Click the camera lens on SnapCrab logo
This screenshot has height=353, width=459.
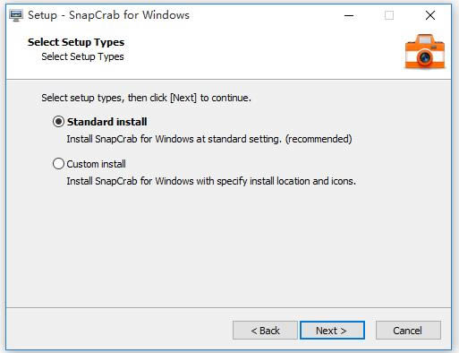click(425, 56)
